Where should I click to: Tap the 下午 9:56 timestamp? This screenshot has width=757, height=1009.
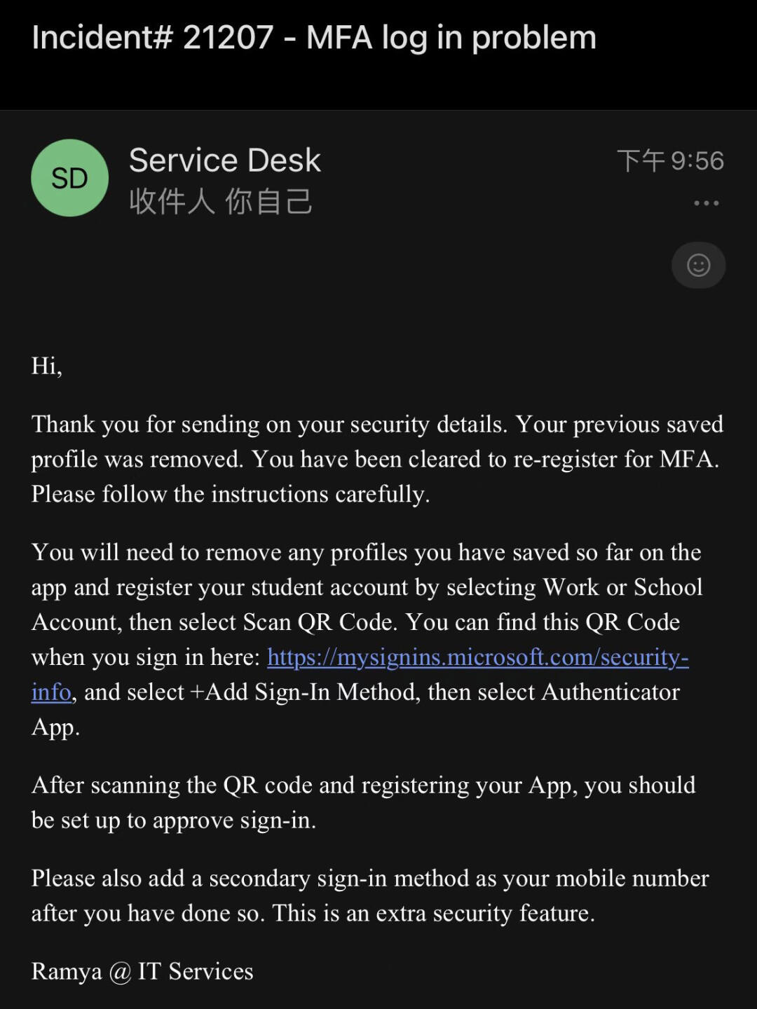tap(670, 160)
